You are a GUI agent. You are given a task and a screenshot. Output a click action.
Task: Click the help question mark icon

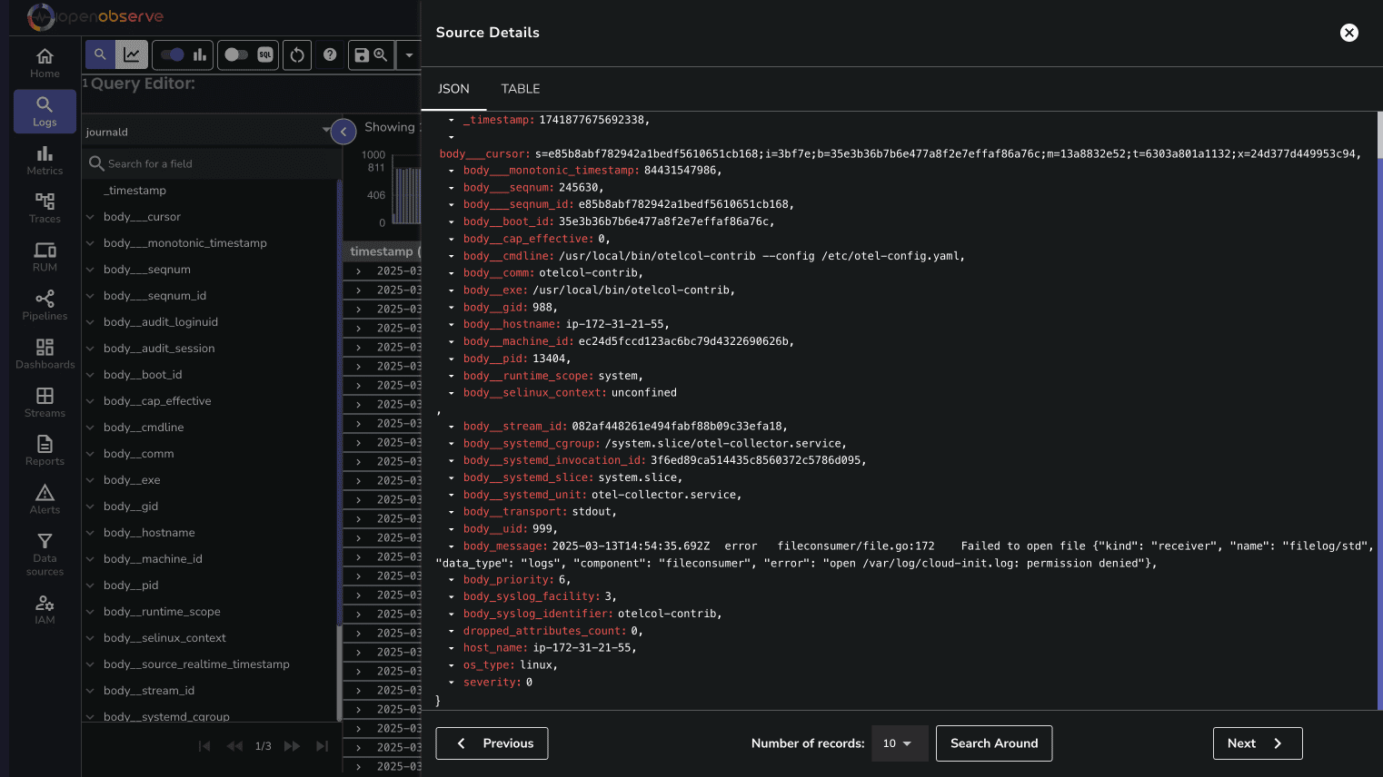click(x=330, y=55)
